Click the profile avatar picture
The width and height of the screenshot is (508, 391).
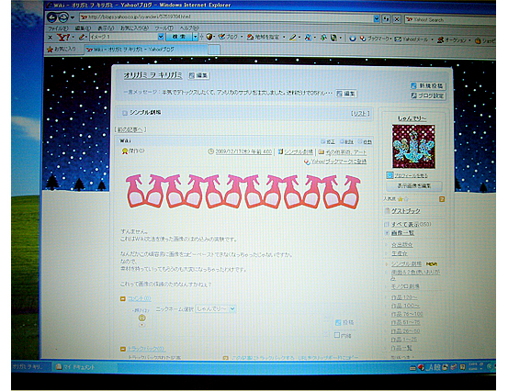(x=413, y=146)
